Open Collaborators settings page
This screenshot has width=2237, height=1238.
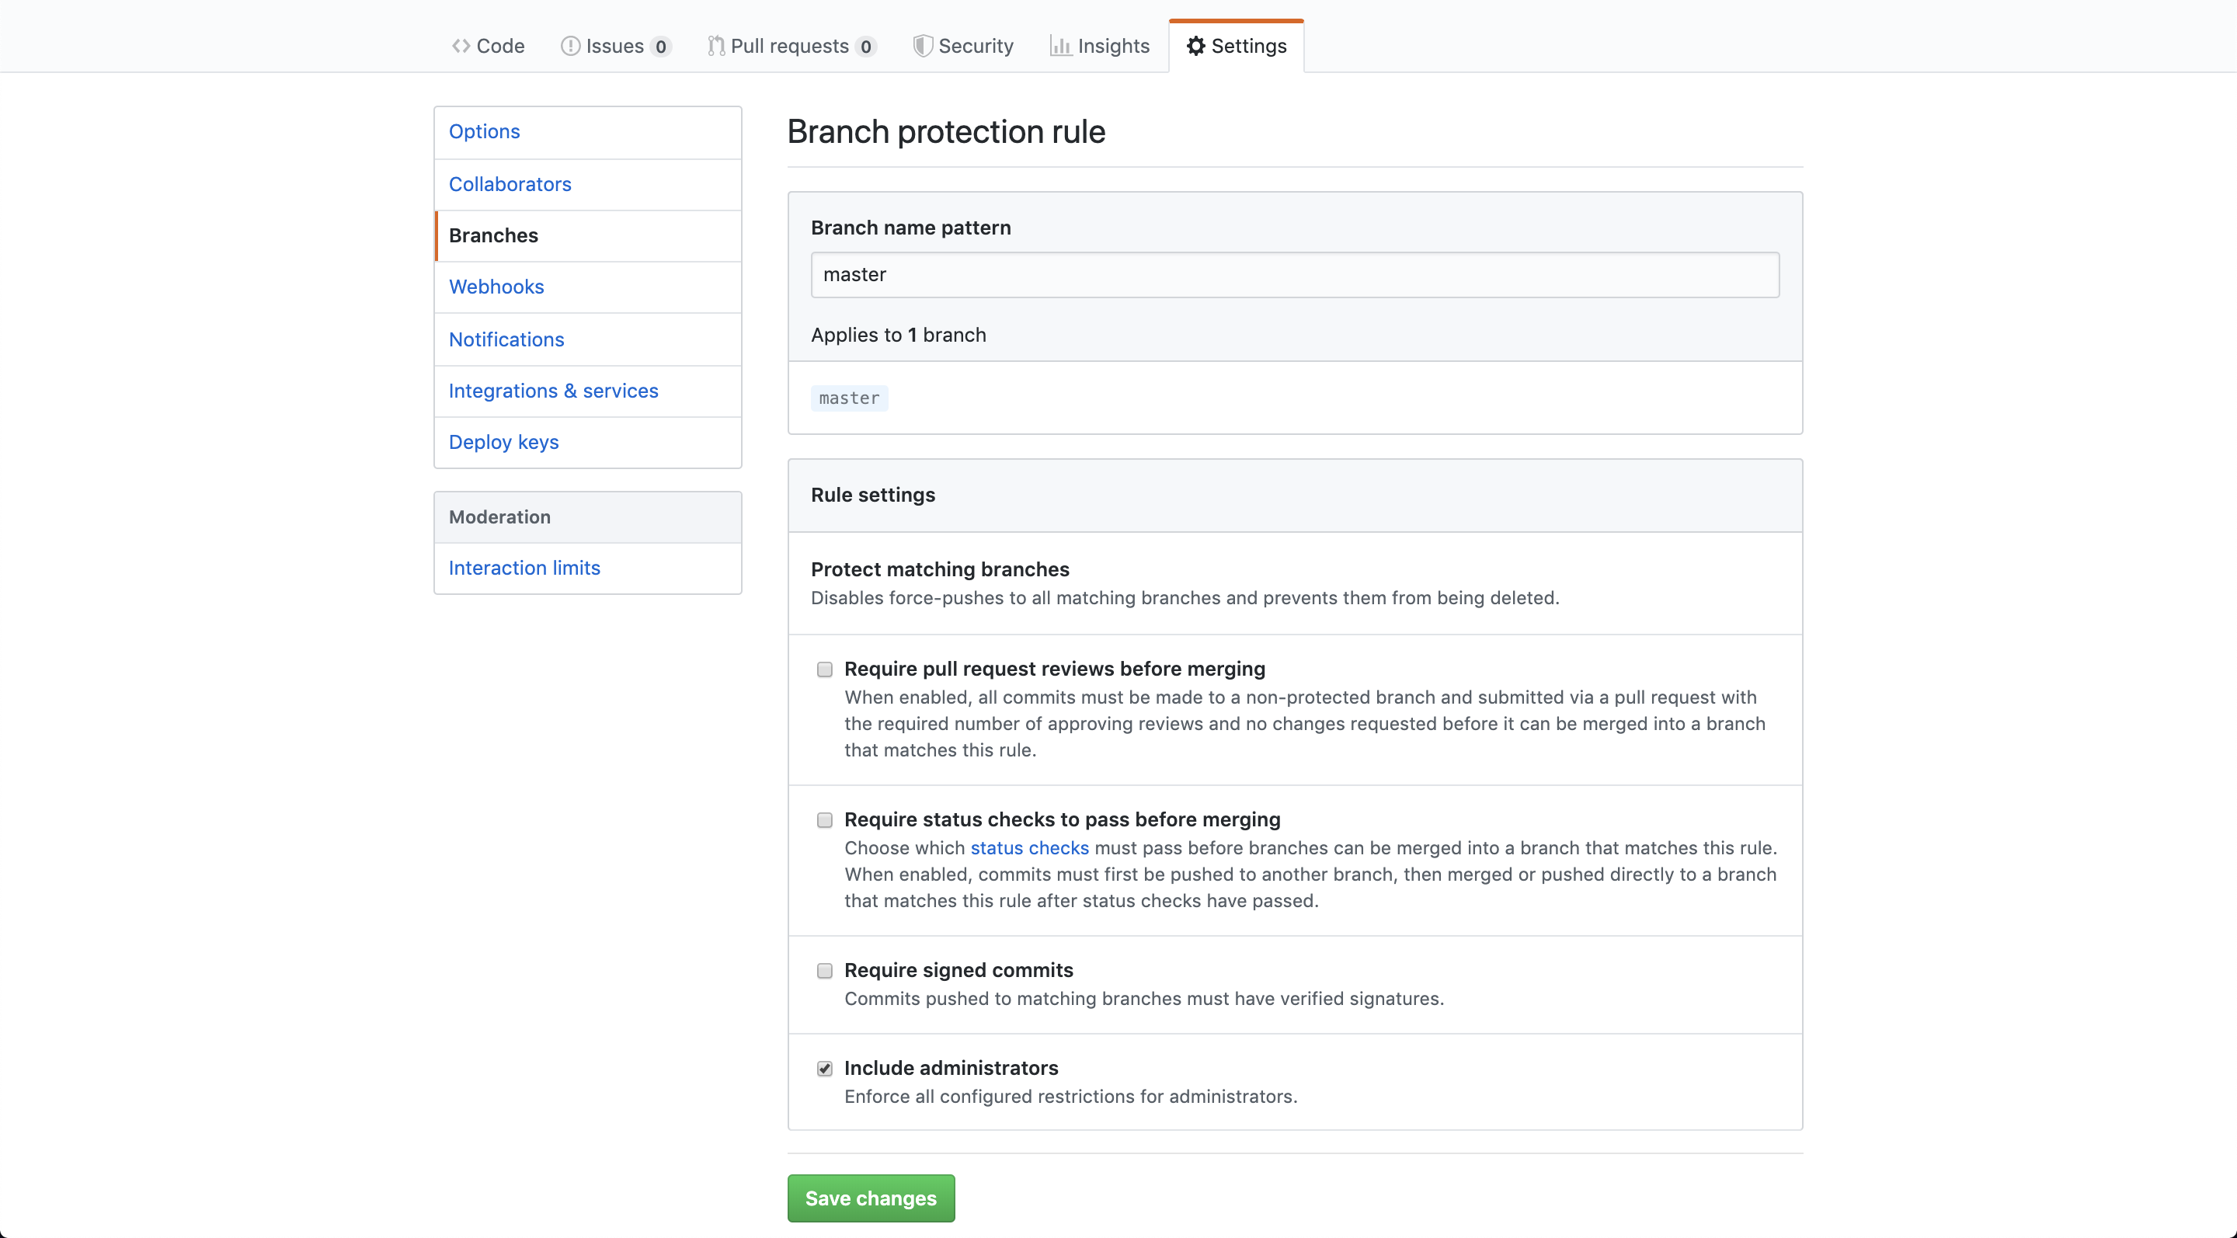pyautogui.click(x=588, y=184)
